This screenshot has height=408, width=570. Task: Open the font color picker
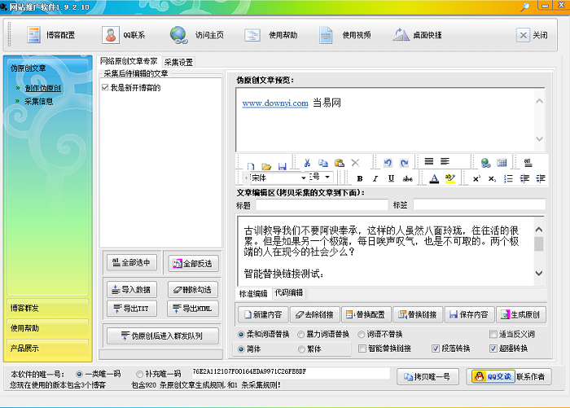[x=434, y=178]
